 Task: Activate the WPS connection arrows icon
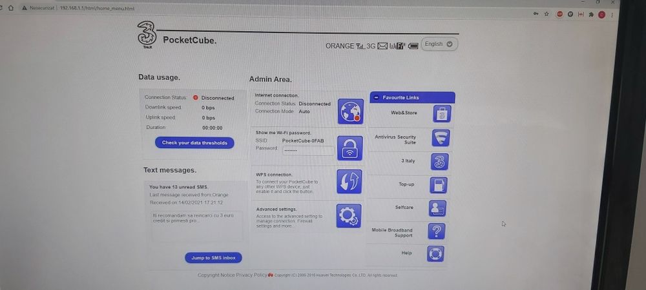tap(349, 181)
